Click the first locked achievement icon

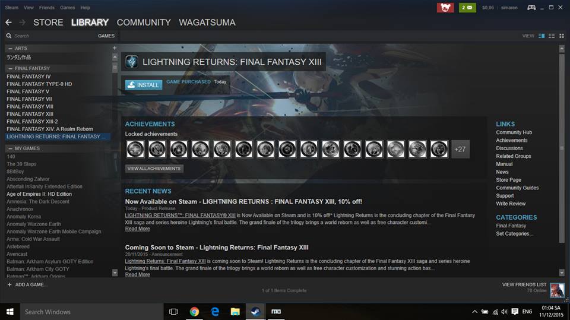coord(135,150)
